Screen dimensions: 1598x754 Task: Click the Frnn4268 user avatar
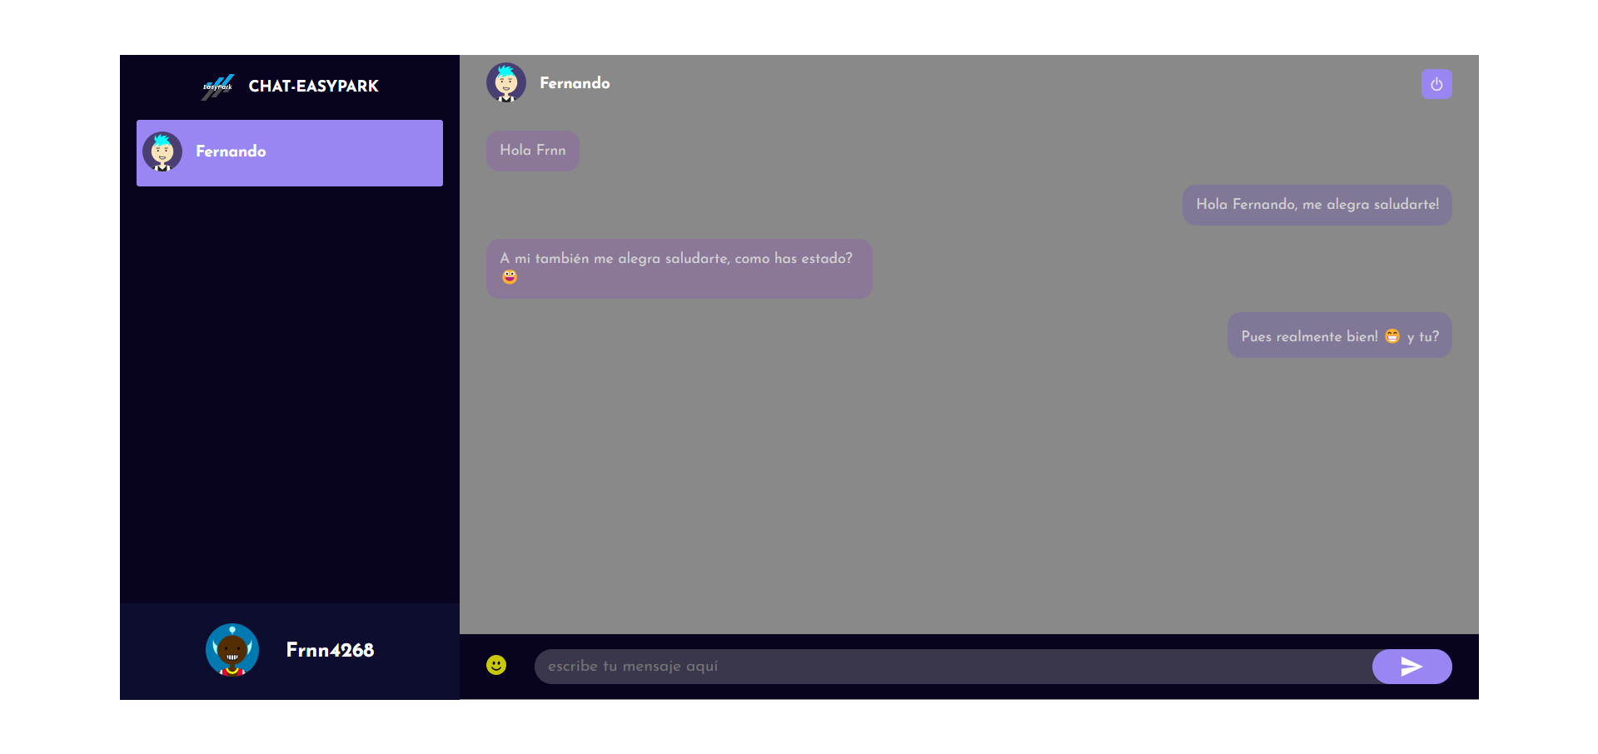tap(232, 650)
